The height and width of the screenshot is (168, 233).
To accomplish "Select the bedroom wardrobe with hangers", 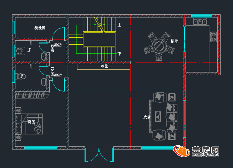I will point(32,95).
